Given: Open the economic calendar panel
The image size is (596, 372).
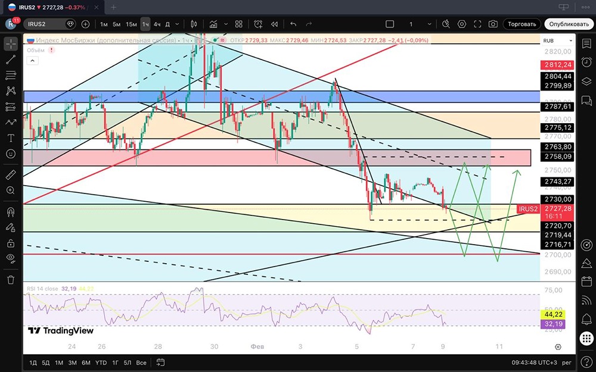Looking at the screenshot, I should [586, 282].
